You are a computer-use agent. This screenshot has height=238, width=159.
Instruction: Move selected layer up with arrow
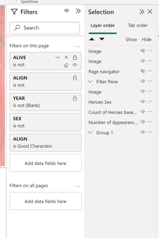(x=92, y=39)
